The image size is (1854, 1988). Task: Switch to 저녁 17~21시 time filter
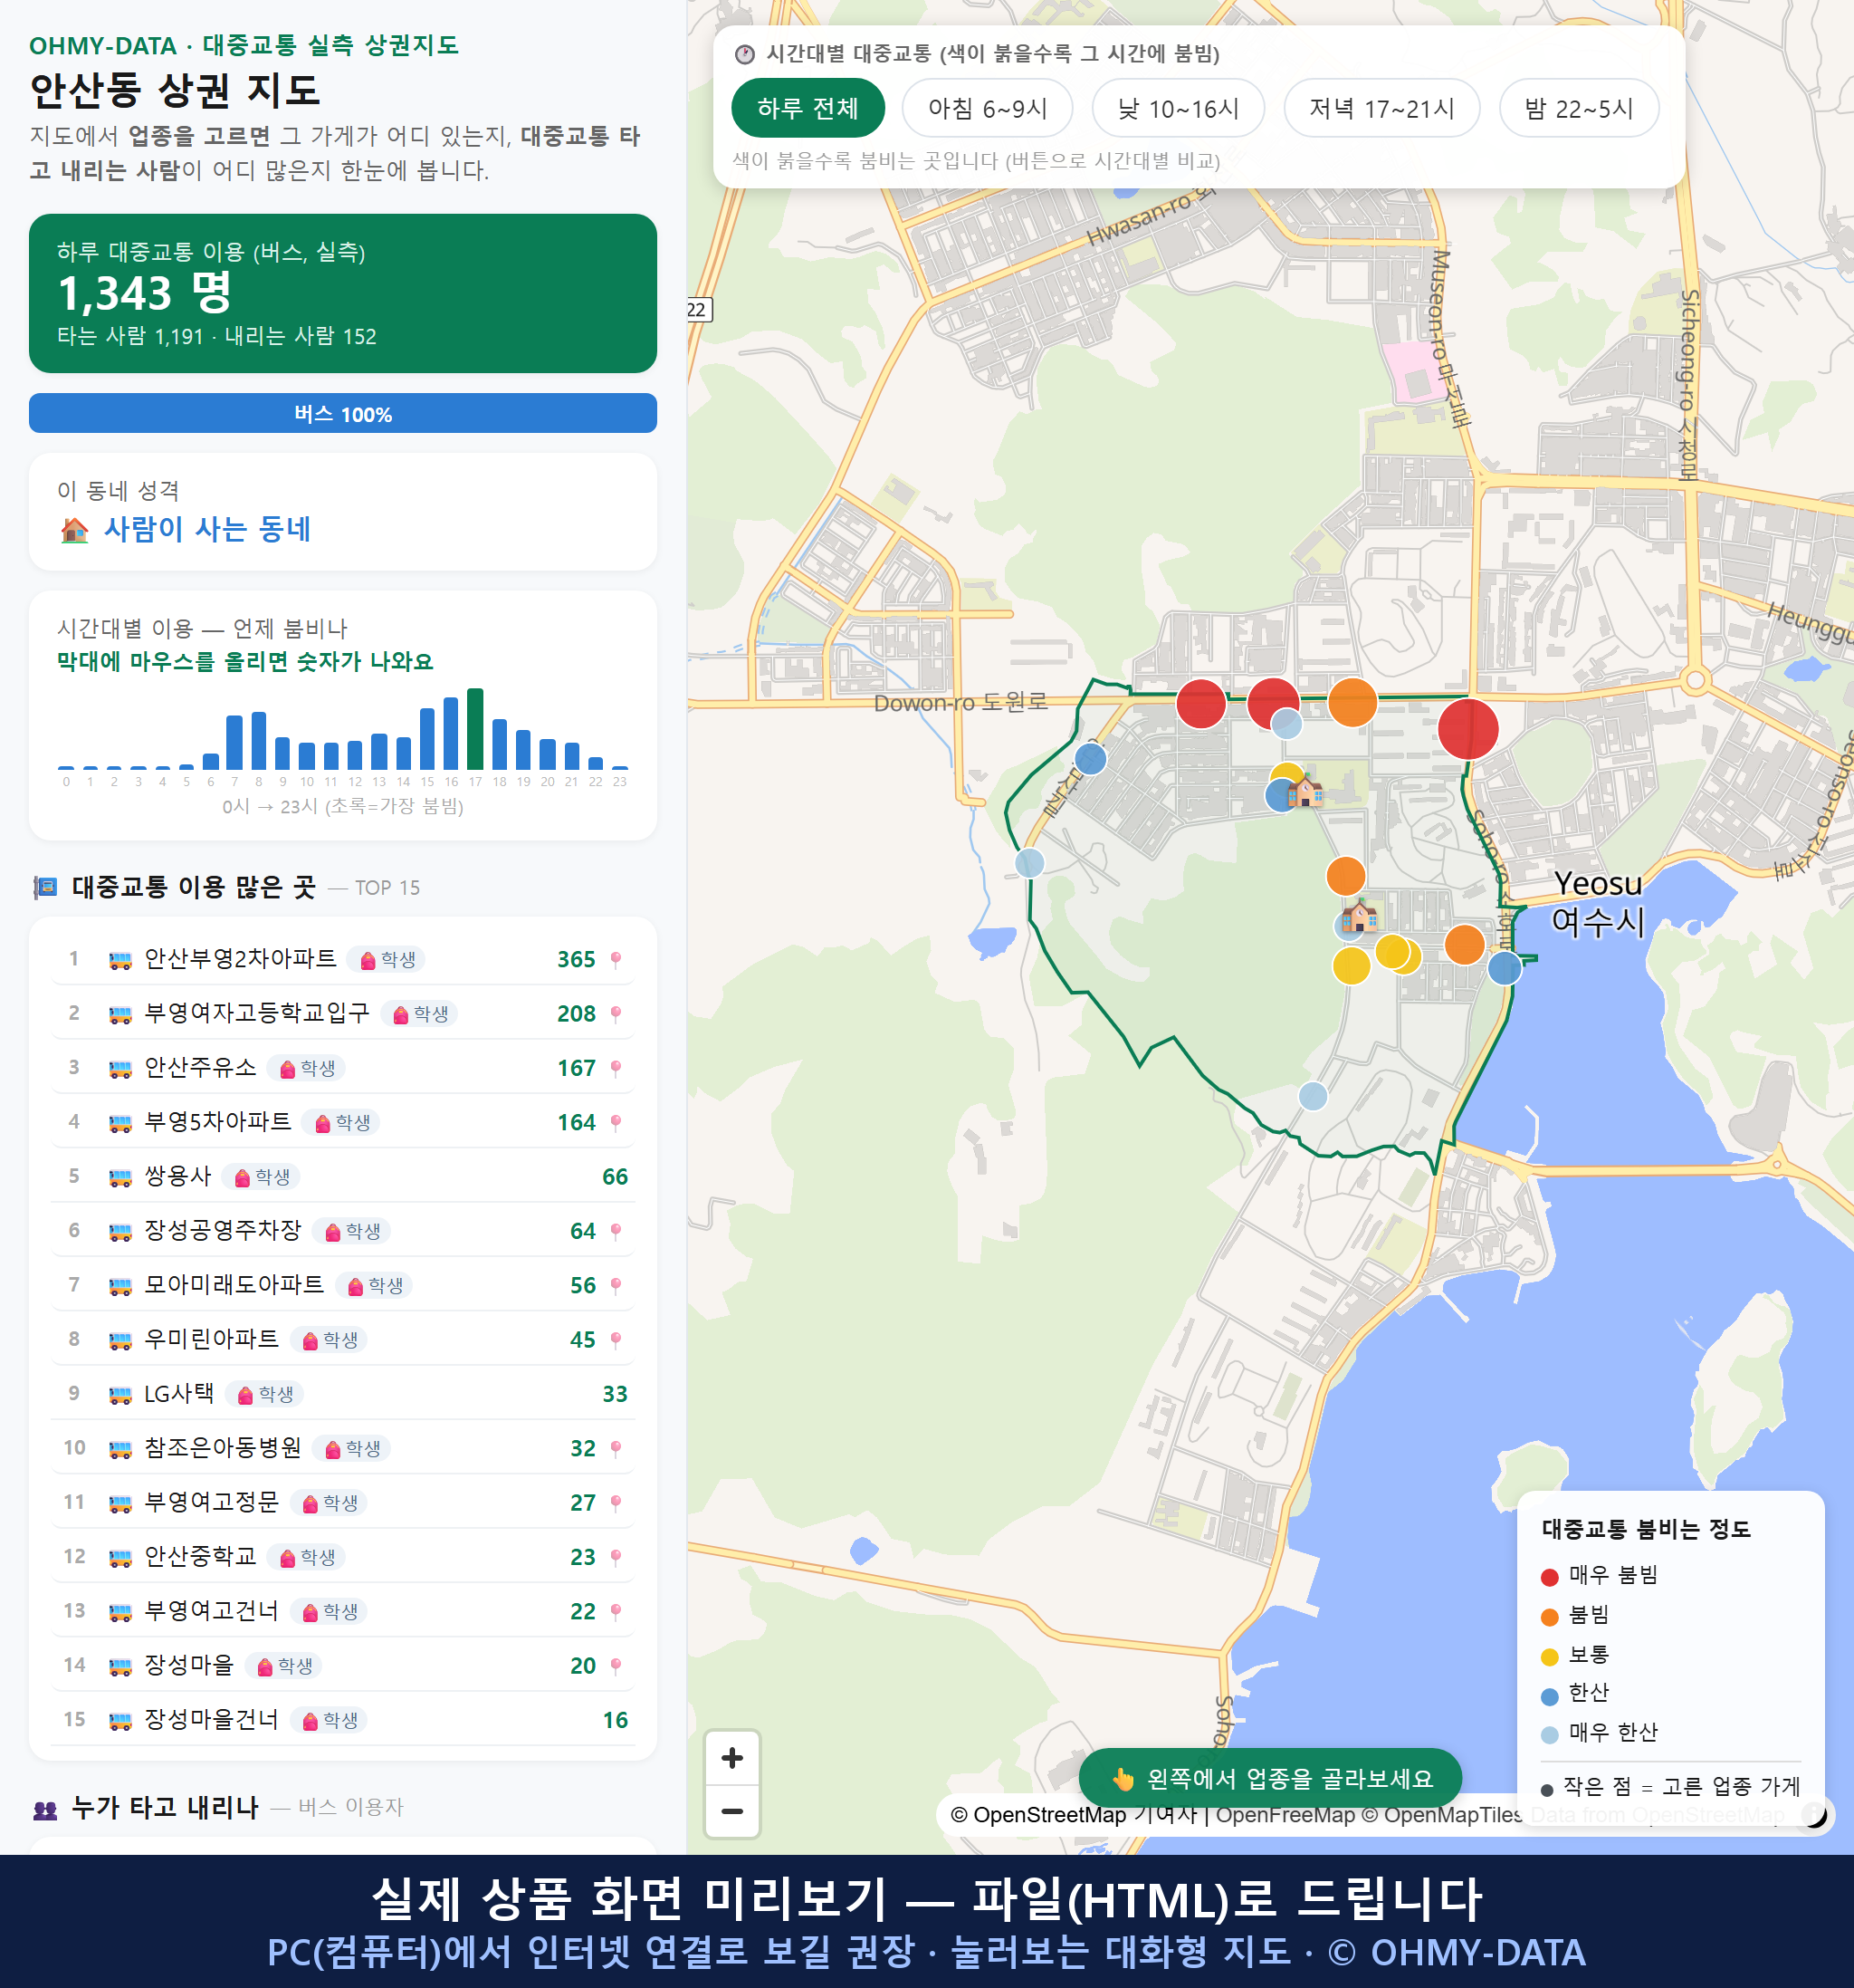pyautogui.click(x=1381, y=108)
